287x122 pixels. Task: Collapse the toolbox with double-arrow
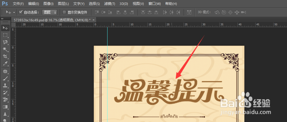2,19
